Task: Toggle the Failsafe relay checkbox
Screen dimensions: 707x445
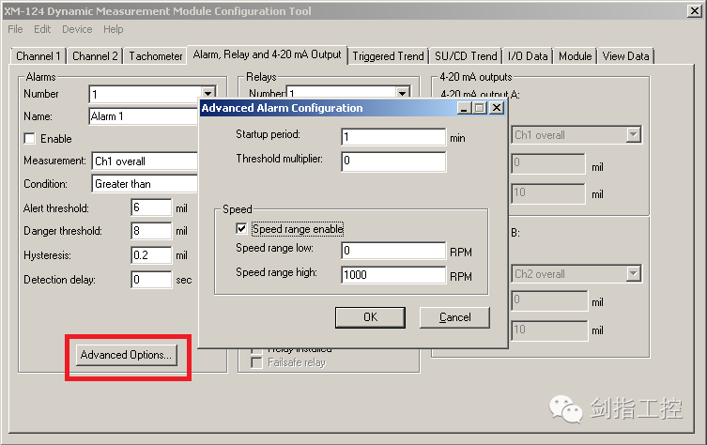Action: coord(256,362)
